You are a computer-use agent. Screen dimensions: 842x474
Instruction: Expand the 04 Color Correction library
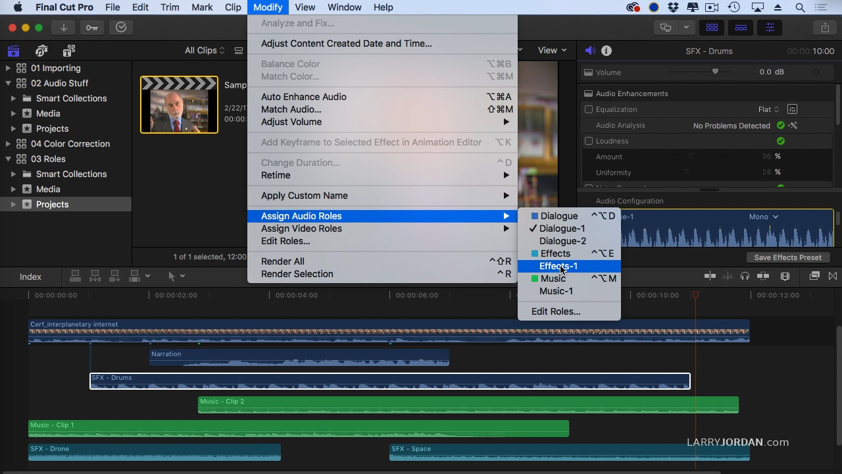tap(8, 144)
